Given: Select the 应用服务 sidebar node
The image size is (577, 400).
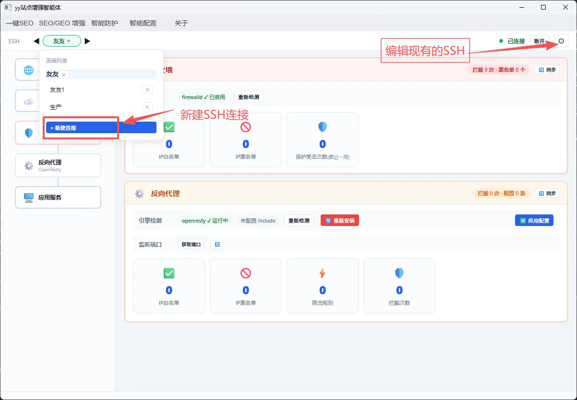Looking at the screenshot, I should (x=58, y=198).
